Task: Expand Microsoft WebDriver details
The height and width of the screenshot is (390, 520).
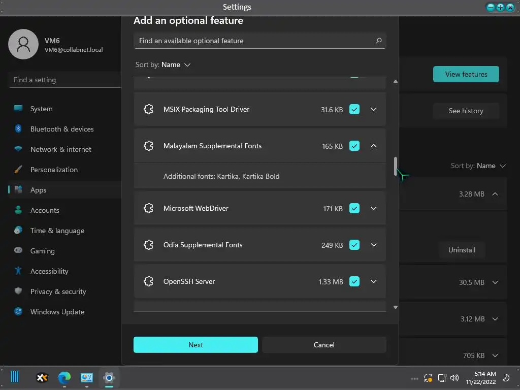Action: point(374,208)
